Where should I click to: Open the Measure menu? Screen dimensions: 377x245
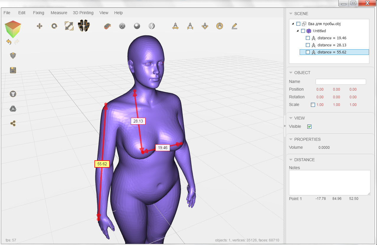(x=59, y=13)
